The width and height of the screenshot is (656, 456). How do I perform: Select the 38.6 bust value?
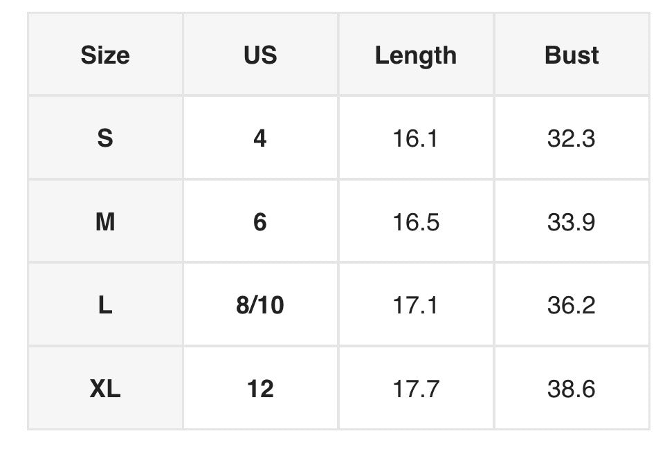[572, 389]
